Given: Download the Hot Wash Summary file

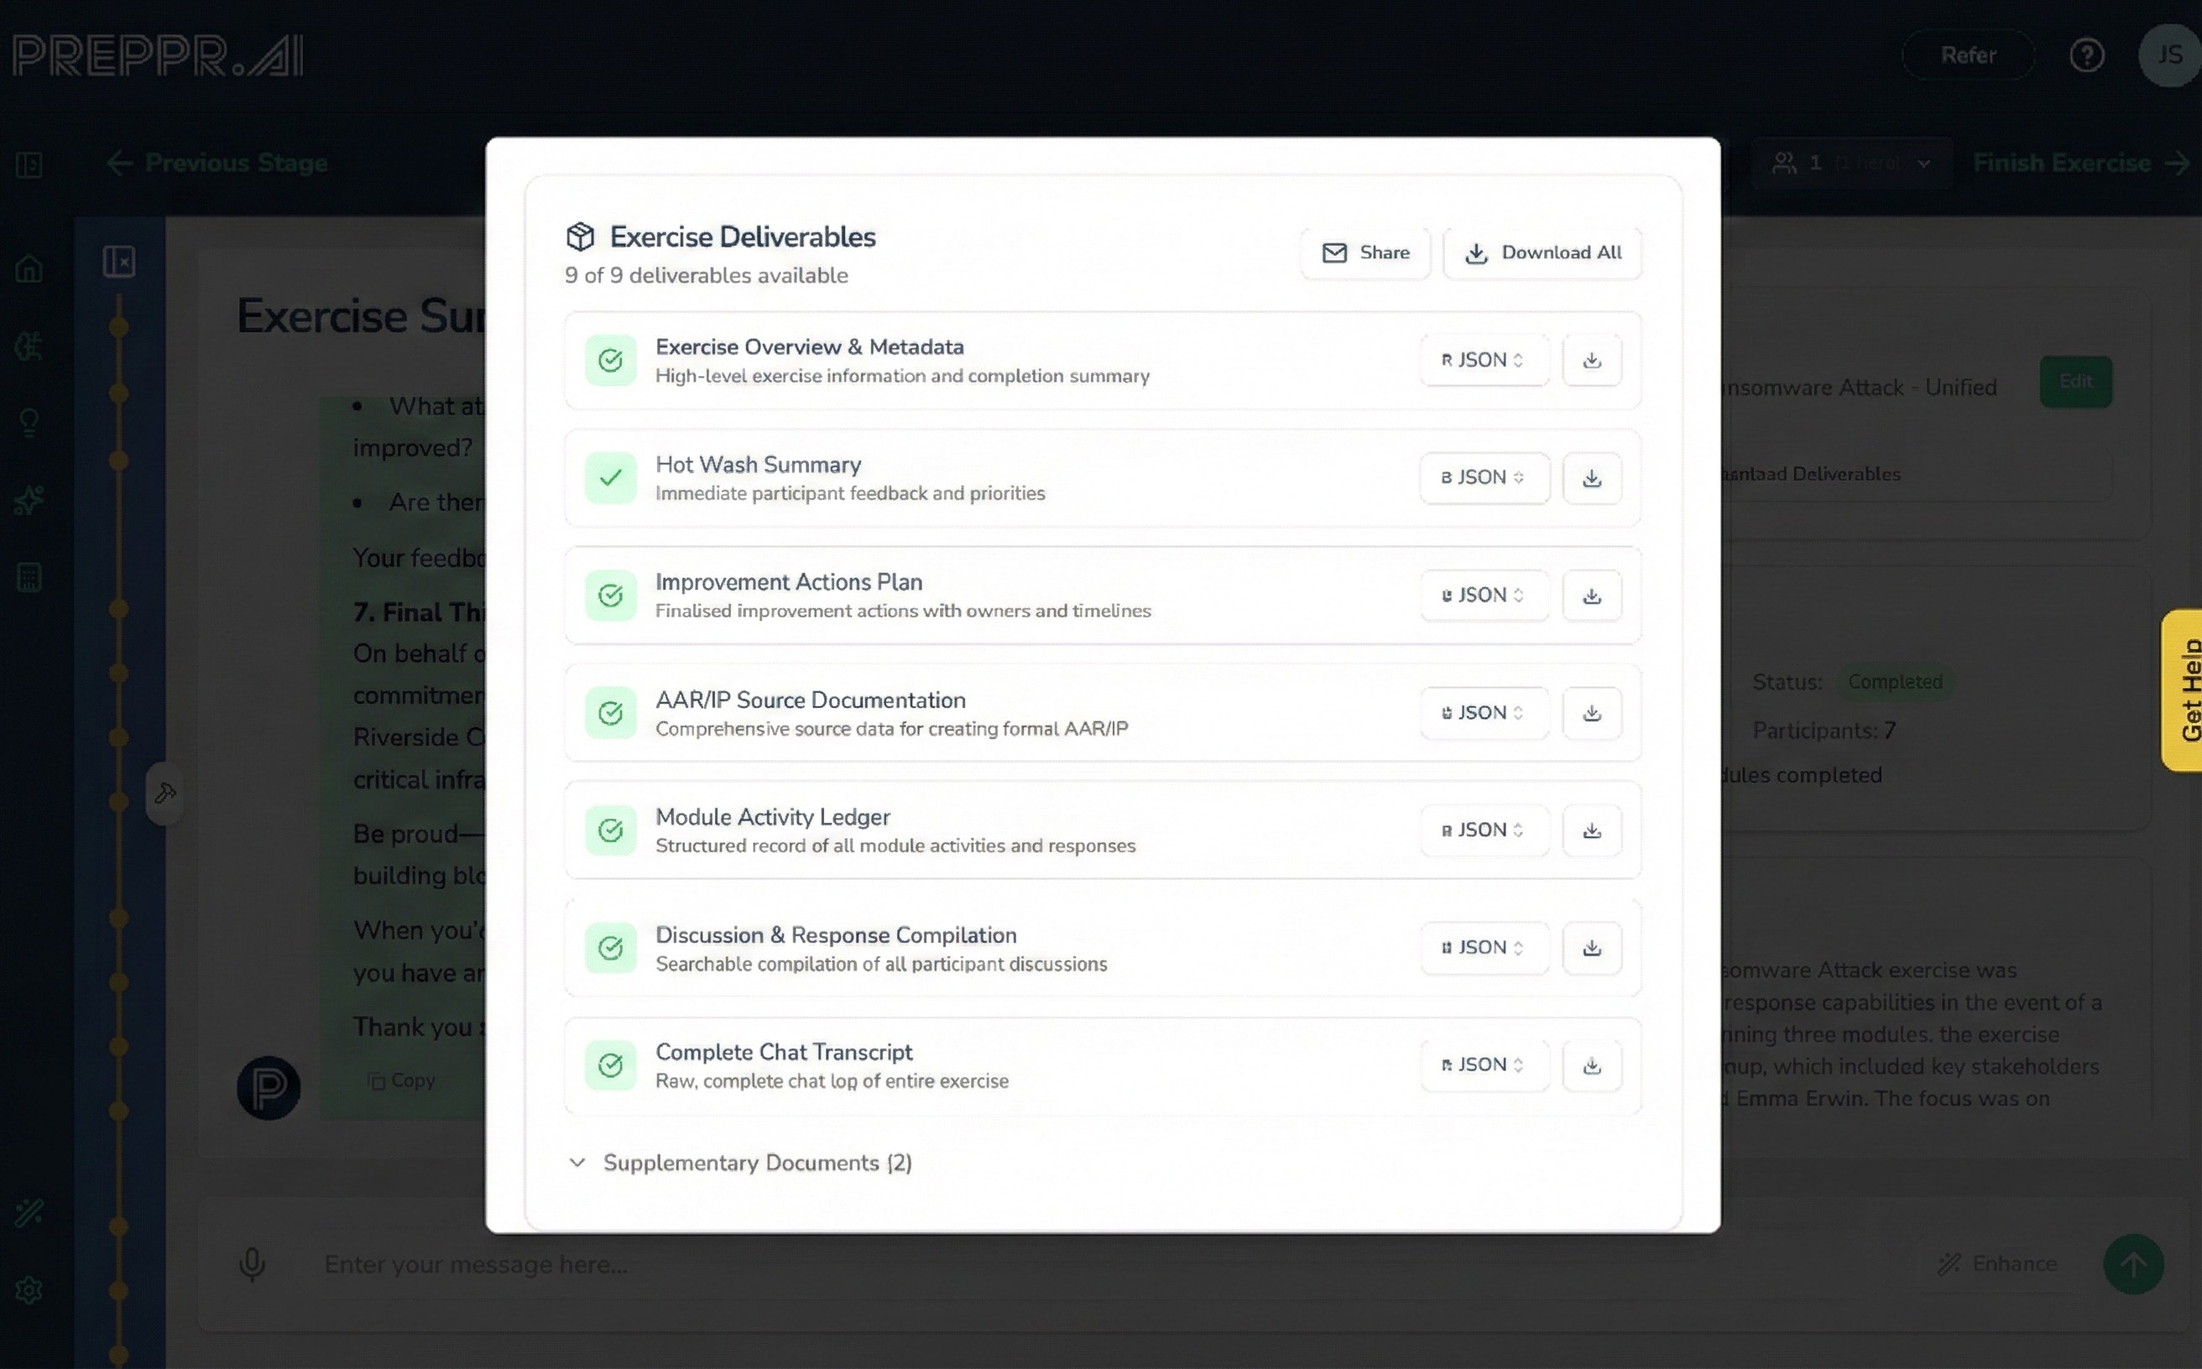Looking at the screenshot, I should click(1591, 478).
